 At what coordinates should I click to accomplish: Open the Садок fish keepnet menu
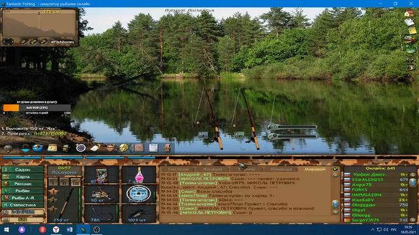[x=23, y=170]
